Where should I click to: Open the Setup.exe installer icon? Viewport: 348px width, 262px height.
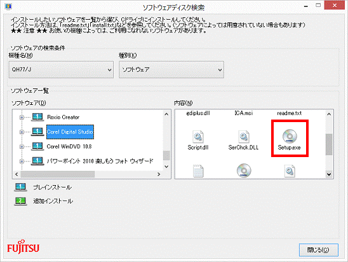[x=290, y=136]
